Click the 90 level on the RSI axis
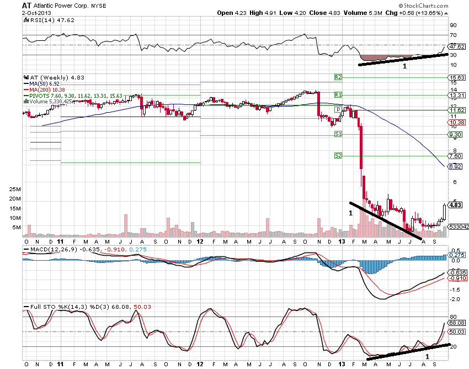The image size is (469, 369). (454, 25)
